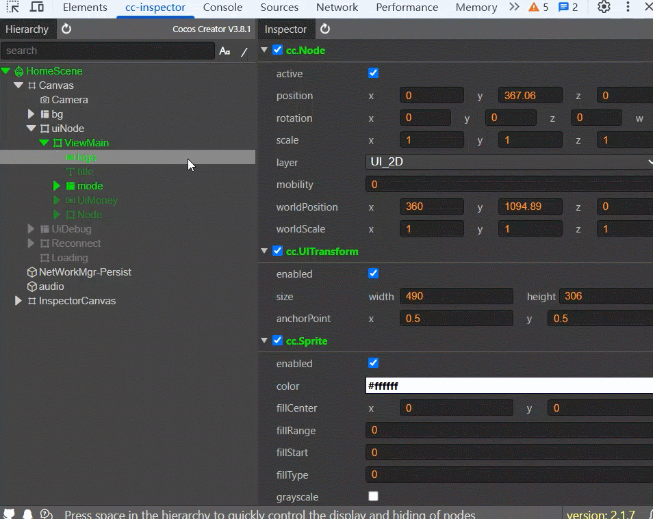The image size is (653, 519).
Task: Open the Memory tab
Action: tap(476, 8)
